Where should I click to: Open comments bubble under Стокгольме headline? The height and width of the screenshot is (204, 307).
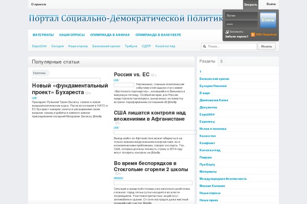(117, 173)
